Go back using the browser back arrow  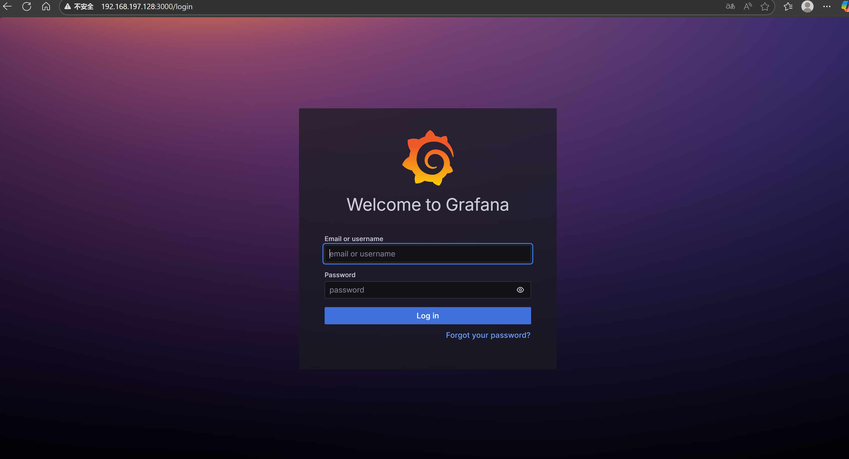click(x=7, y=6)
